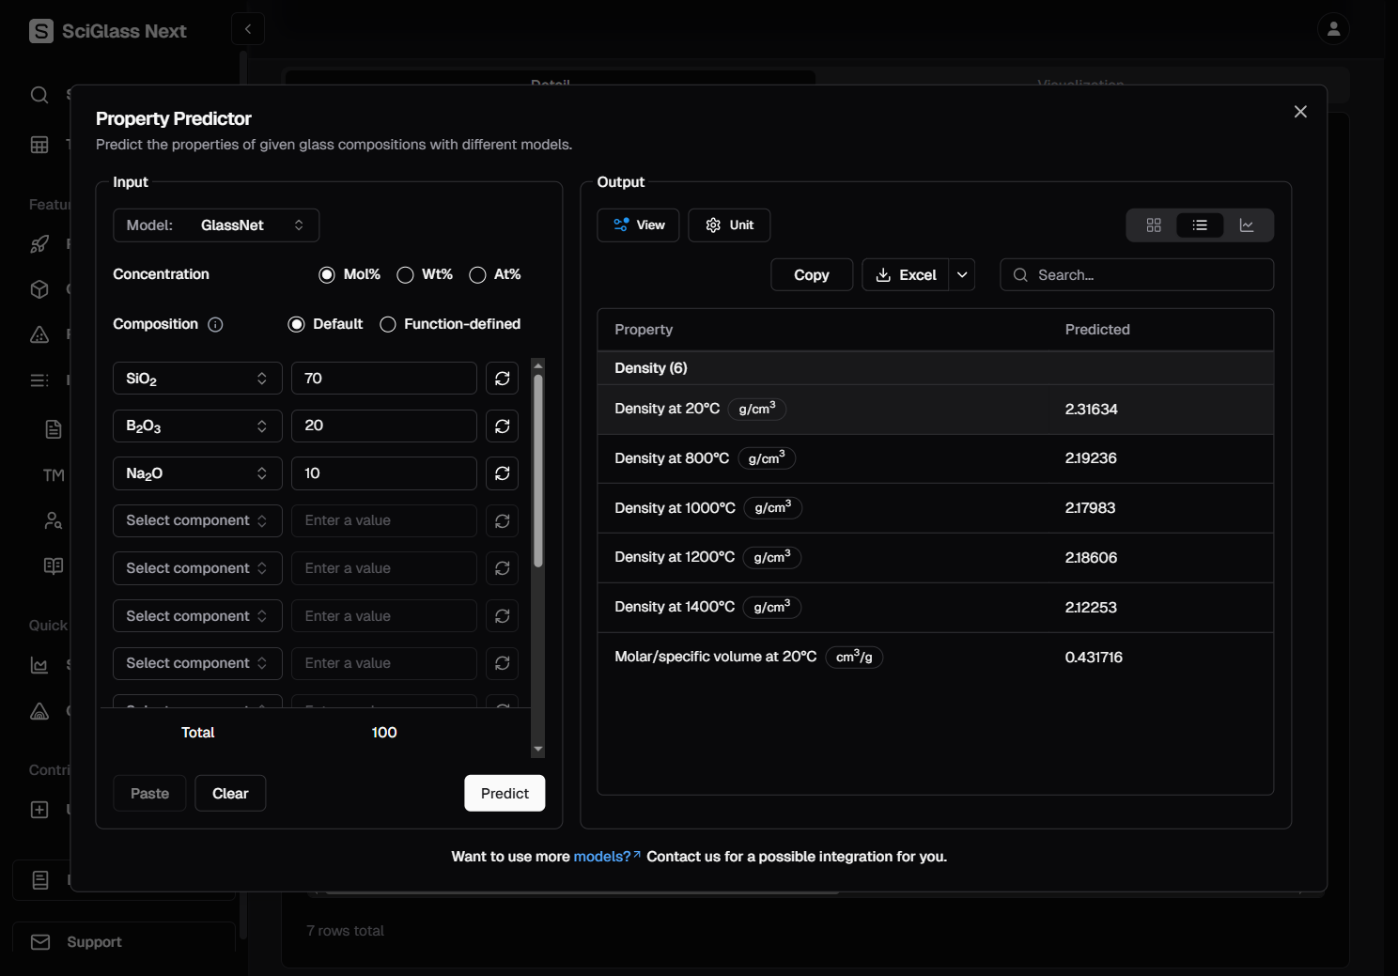This screenshot has height=976, width=1398.
Task: Open the View options menu button
Action: (638, 225)
